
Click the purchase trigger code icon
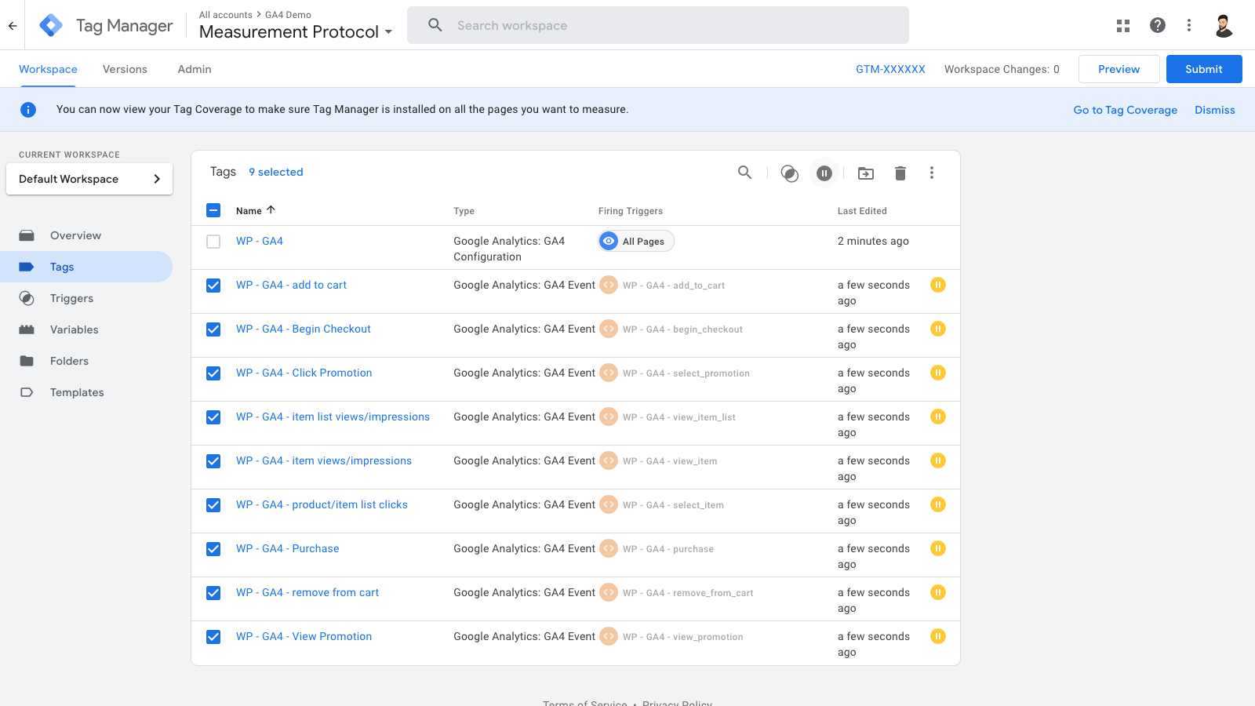(x=609, y=548)
